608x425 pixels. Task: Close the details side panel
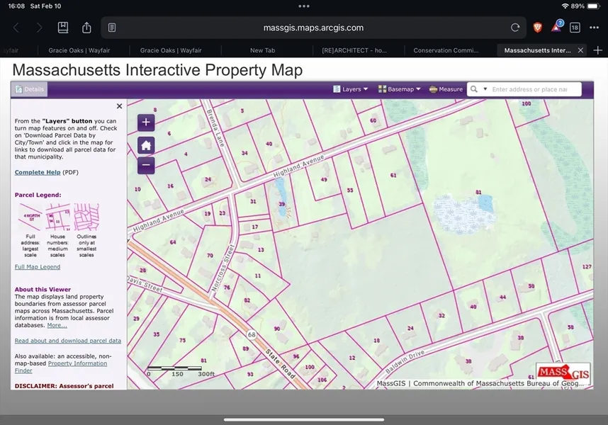coord(119,106)
